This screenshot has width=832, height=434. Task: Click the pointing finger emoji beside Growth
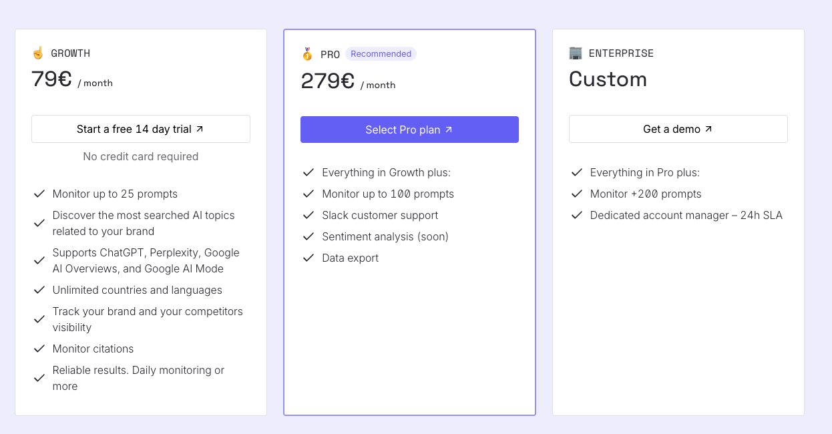[38, 53]
